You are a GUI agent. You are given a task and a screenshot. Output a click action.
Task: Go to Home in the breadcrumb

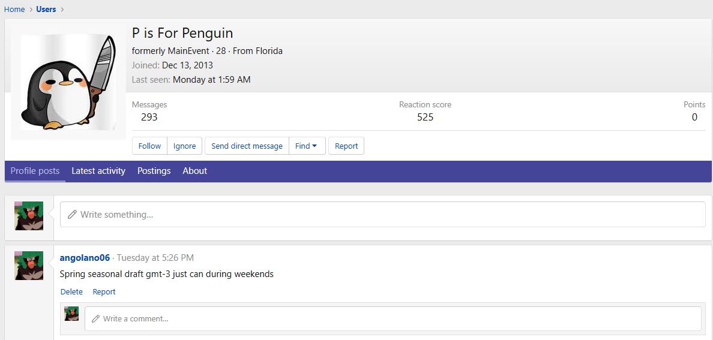pyautogui.click(x=14, y=9)
